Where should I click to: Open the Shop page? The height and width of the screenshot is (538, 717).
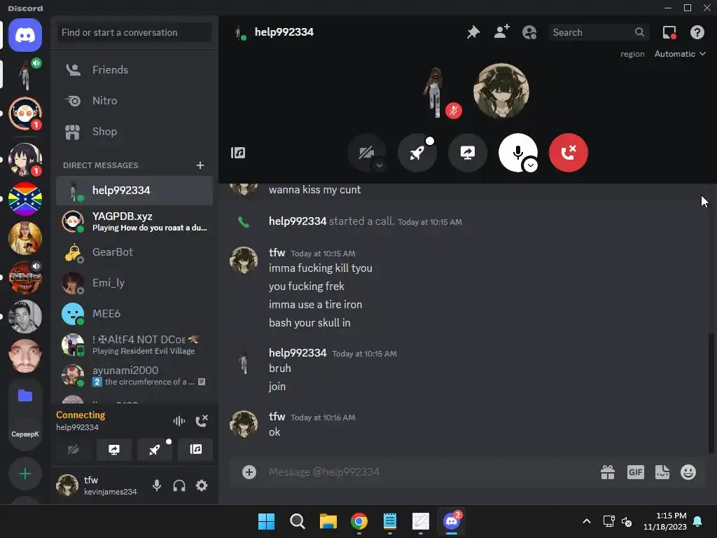click(x=134, y=132)
